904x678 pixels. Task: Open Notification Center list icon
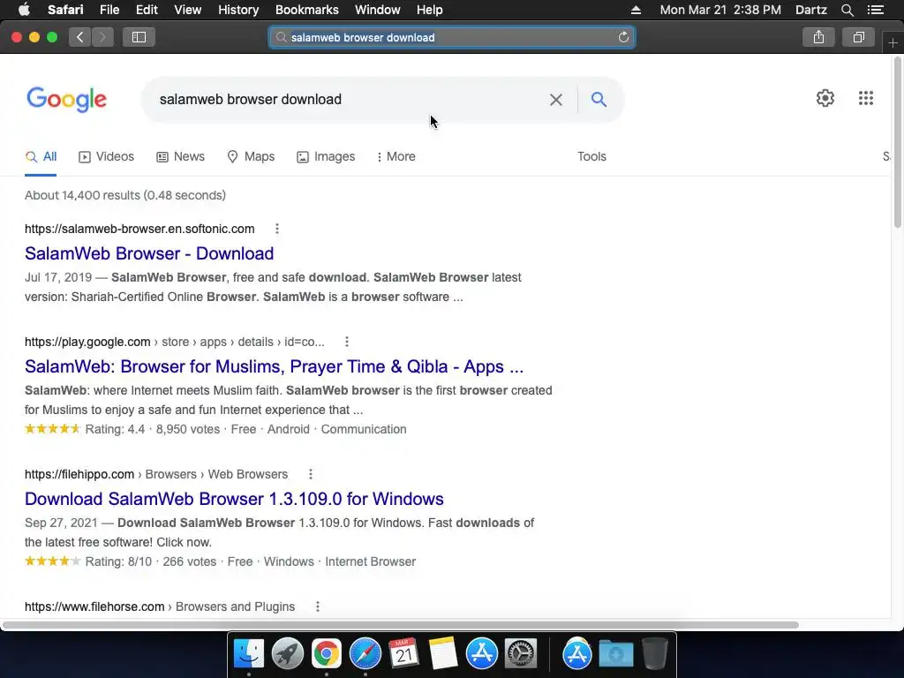pyautogui.click(x=875, y=10)
